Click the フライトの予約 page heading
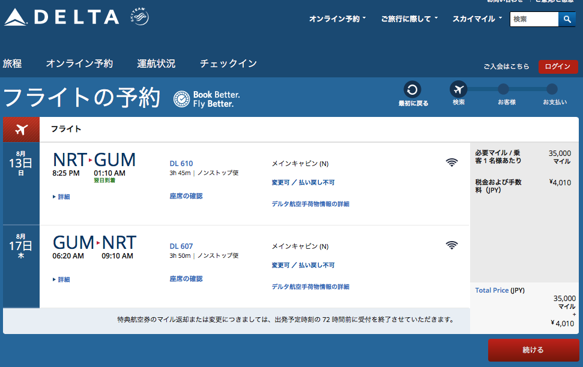583x367 pixels. (x=82, y=98)
